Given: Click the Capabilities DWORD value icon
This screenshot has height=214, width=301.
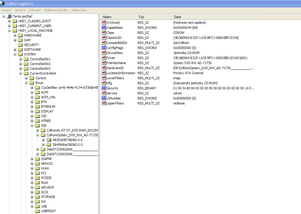Looking at the screenshot, I should tap(104, 27).
